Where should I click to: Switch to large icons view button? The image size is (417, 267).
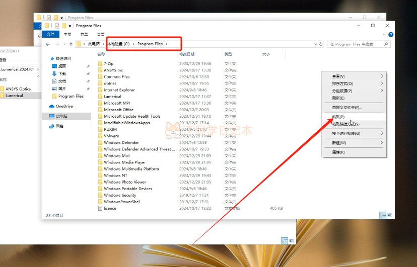click(x=390, y=215)
